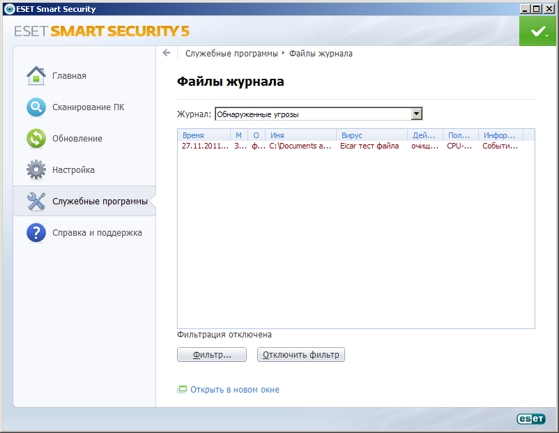Screen dimensions: 559x433
Task: Select the Eicar тест файла log entry
Action: click(369, 146)
